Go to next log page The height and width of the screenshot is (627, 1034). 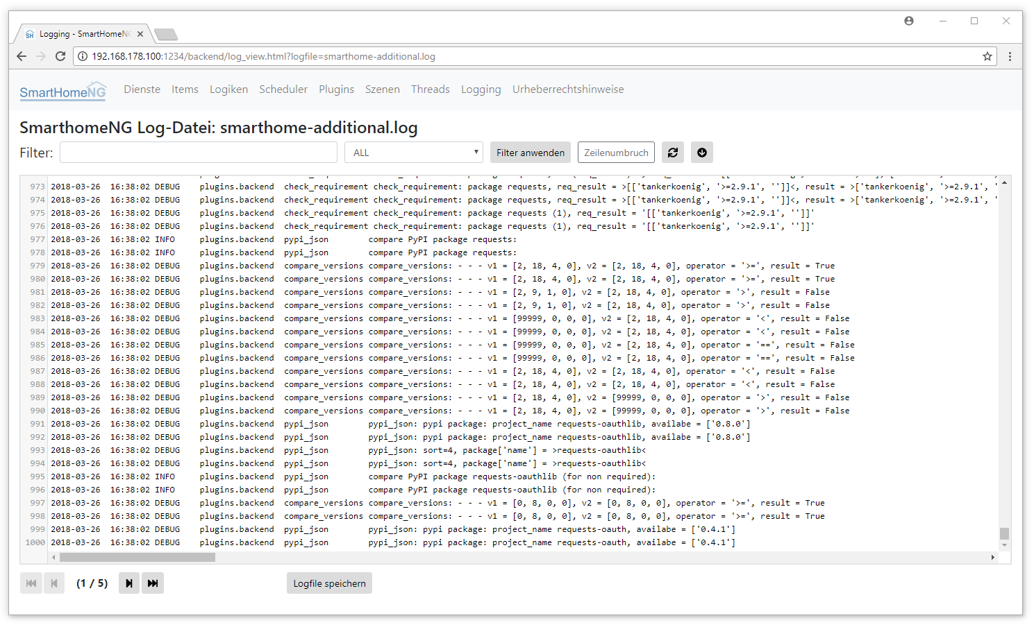(x=129, y=583)
